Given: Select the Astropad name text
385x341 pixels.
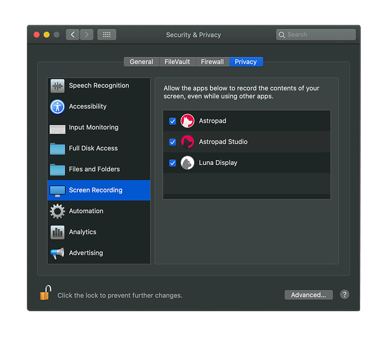Looking at the screenshot, I should click(x=212, y=121).
